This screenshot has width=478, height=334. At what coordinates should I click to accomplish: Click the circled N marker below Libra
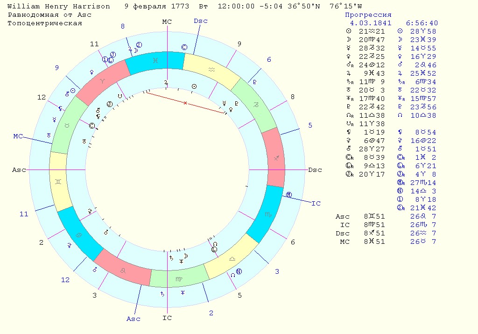pyautogui.click(x=239, y=271)
